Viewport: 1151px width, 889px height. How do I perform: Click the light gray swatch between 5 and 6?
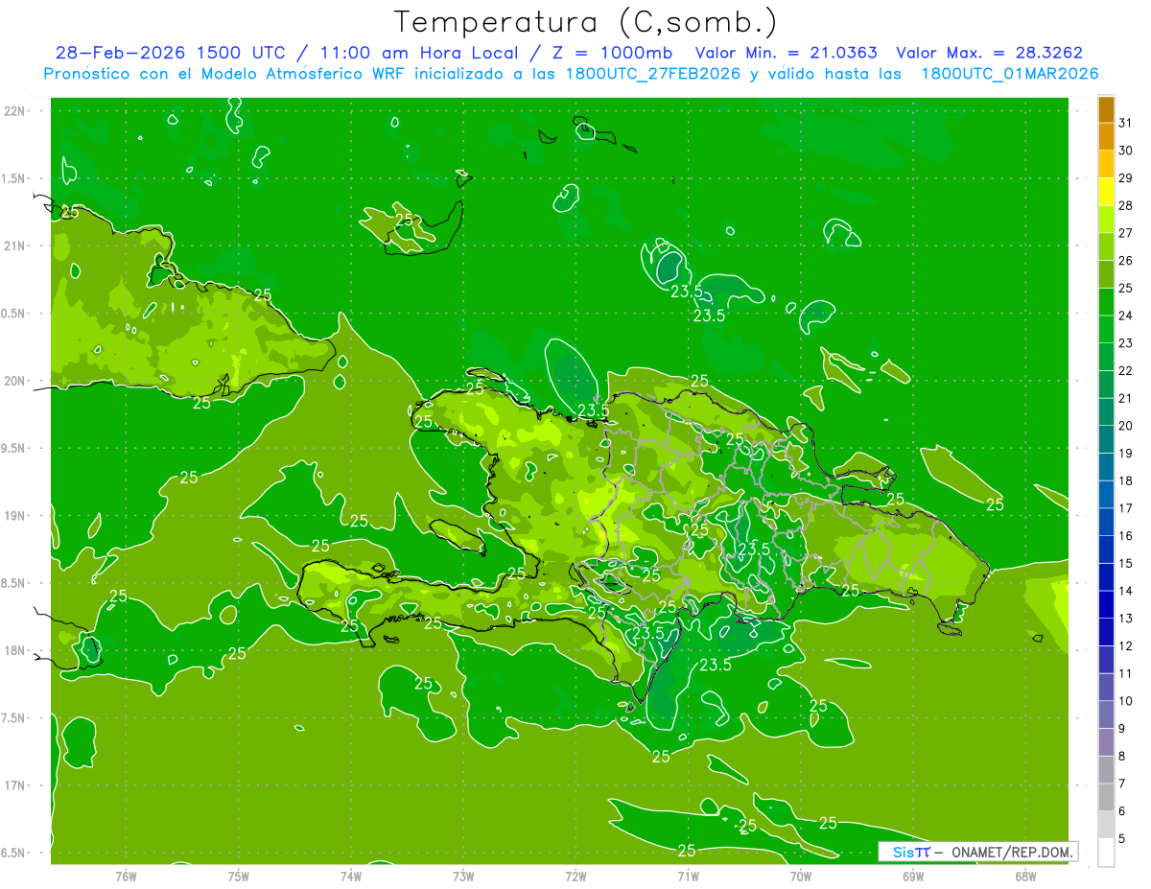click(1106, 825)
